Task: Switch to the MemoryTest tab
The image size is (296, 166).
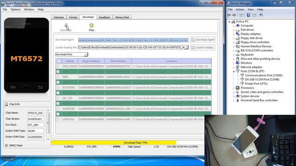Action: coord(122,18)
